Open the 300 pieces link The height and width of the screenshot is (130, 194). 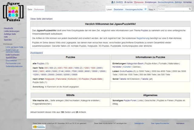click(x=46, y=68)
